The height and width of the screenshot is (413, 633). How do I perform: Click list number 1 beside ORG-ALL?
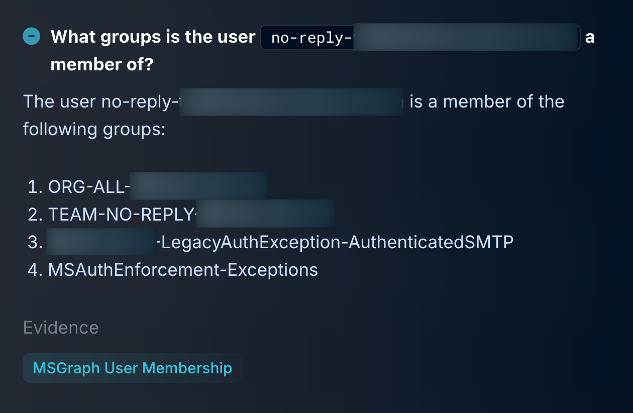tap(35, 187)
